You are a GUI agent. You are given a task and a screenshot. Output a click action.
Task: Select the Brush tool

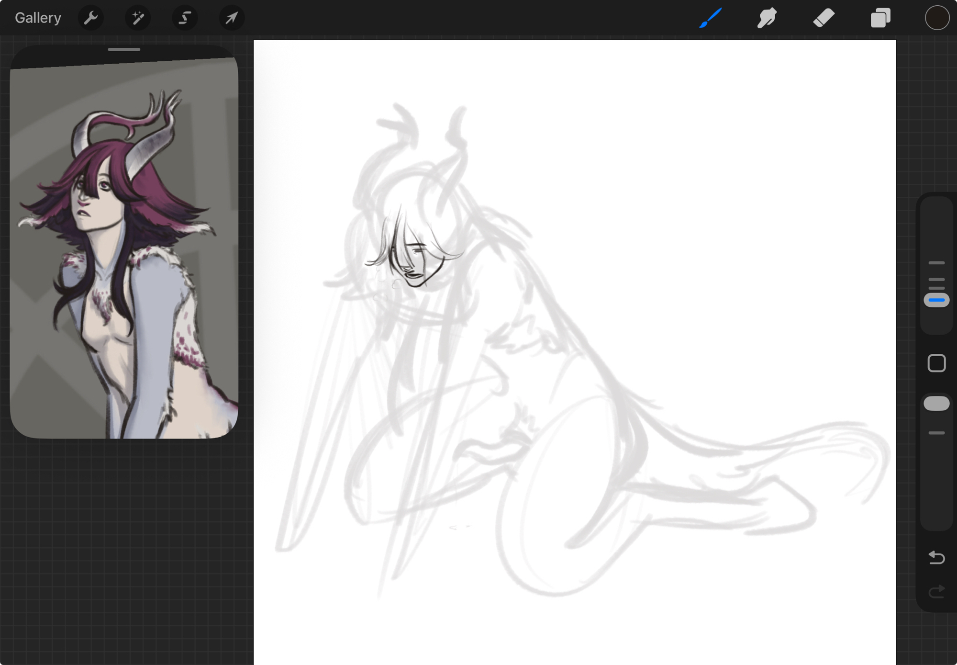[x=710, y=18]
